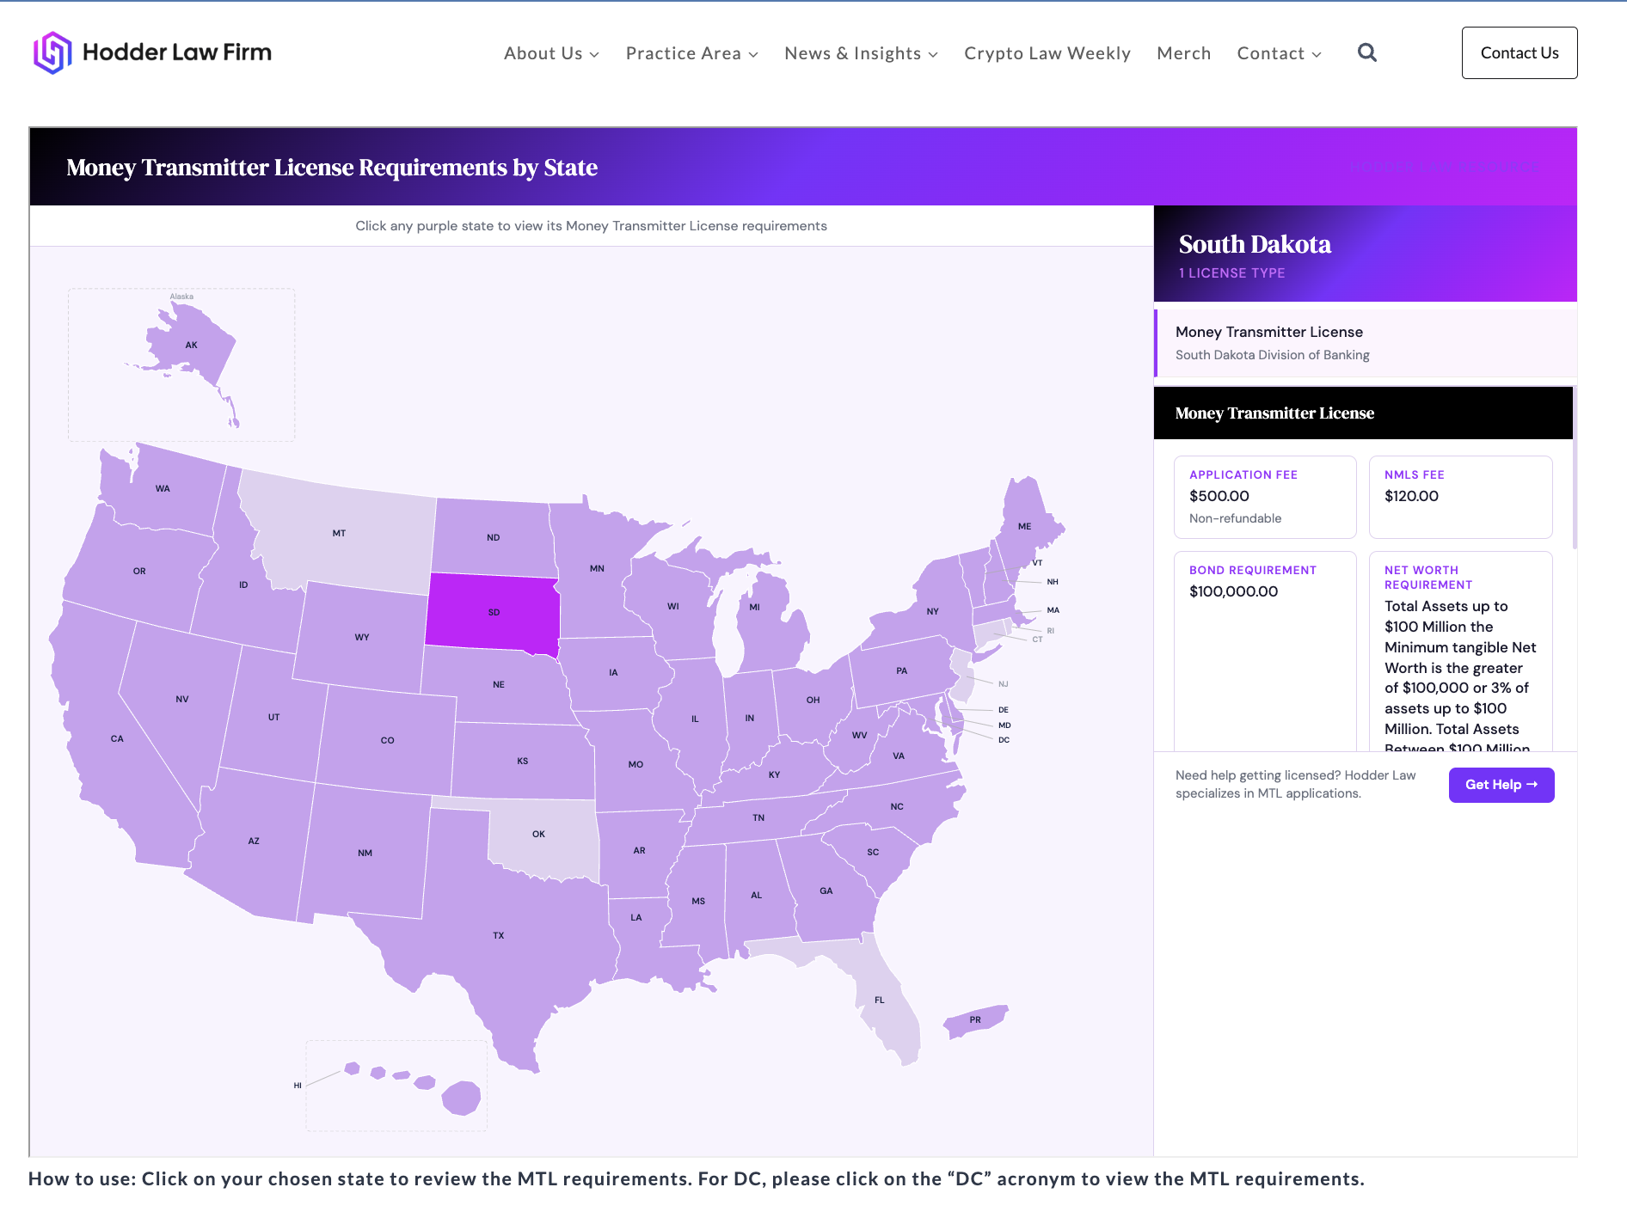Select North Dakota on the map
Viewport: 1627px width, 1224px height.
[x=493, y=537]
